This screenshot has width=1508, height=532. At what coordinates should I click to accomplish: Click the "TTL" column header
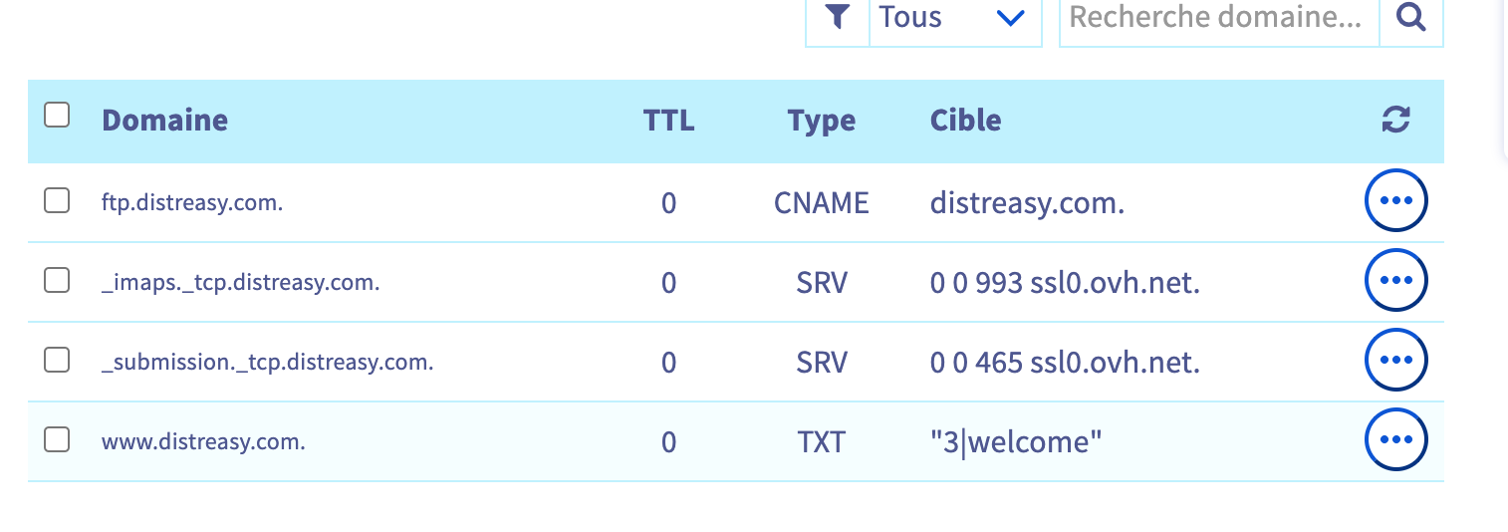click(x=668, y=121)
